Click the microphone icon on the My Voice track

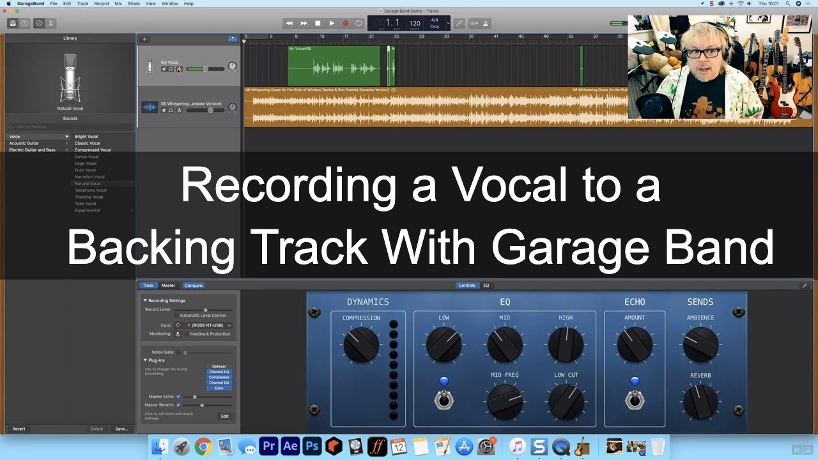click(150, 66)
